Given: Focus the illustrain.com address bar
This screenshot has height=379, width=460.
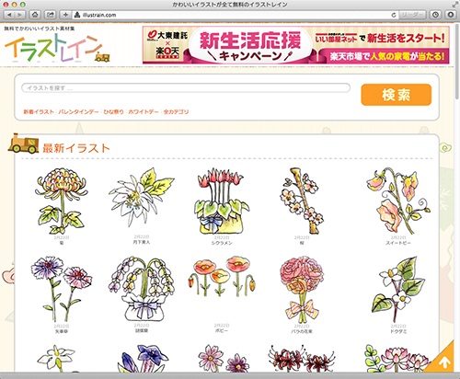Looking at the screenshot, I should pos(235,15).
